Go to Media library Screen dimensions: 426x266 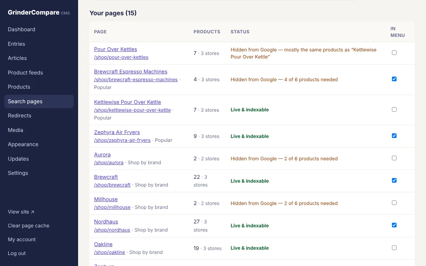[x=39, y=130]
